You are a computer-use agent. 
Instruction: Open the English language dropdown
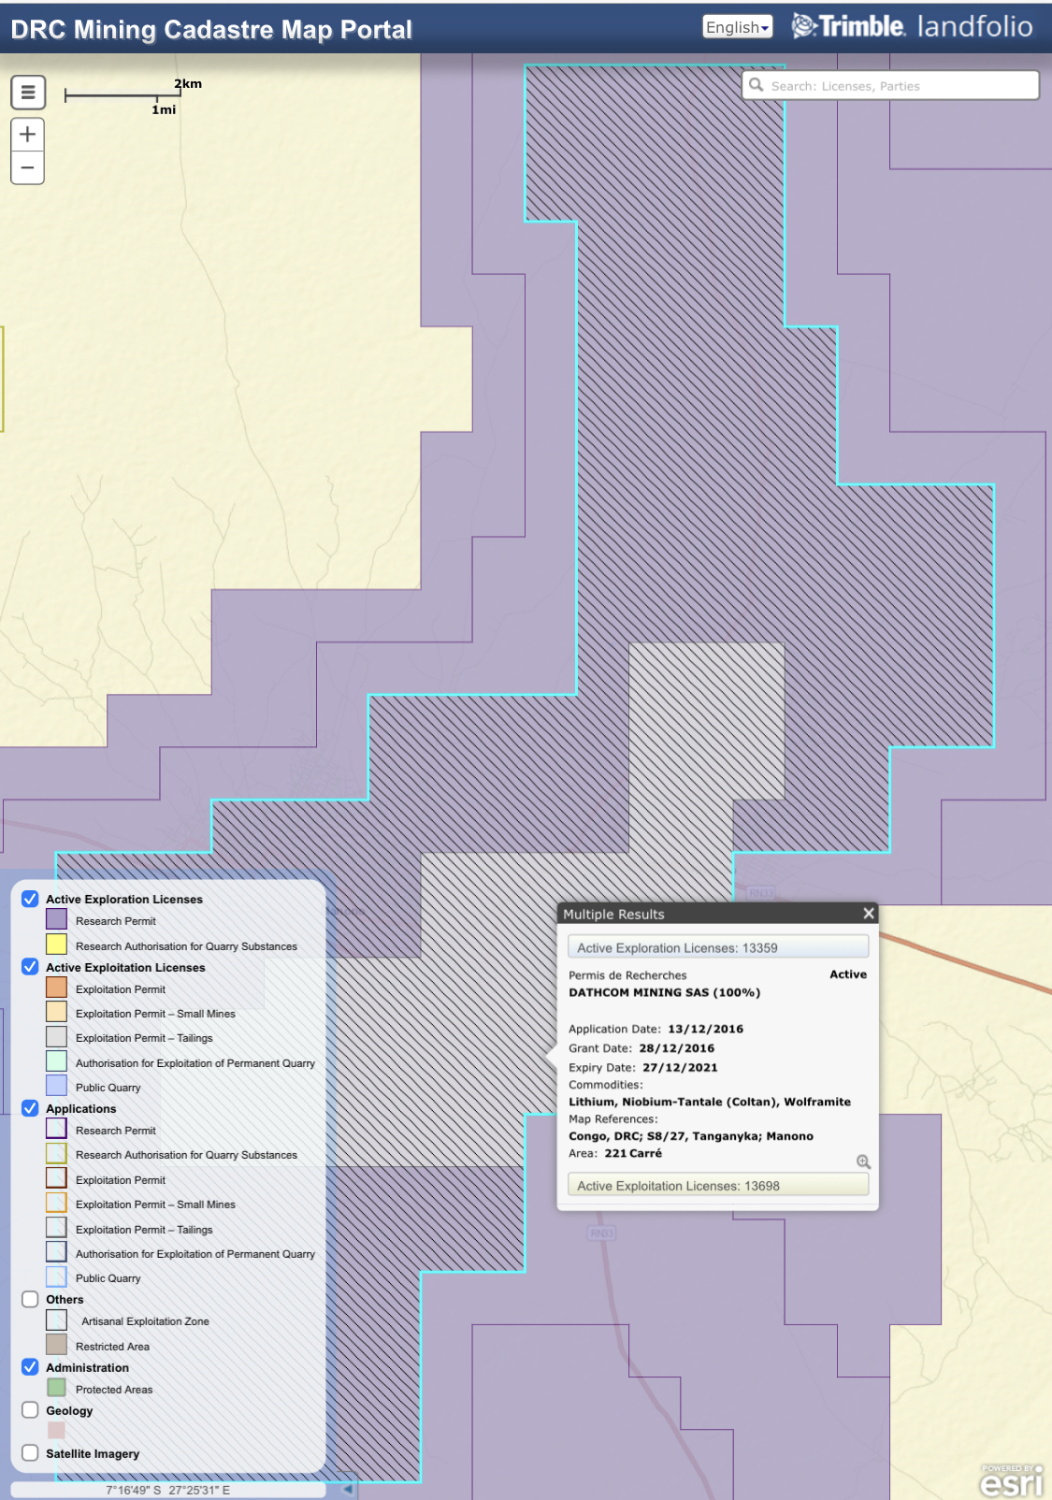point(737,27)
